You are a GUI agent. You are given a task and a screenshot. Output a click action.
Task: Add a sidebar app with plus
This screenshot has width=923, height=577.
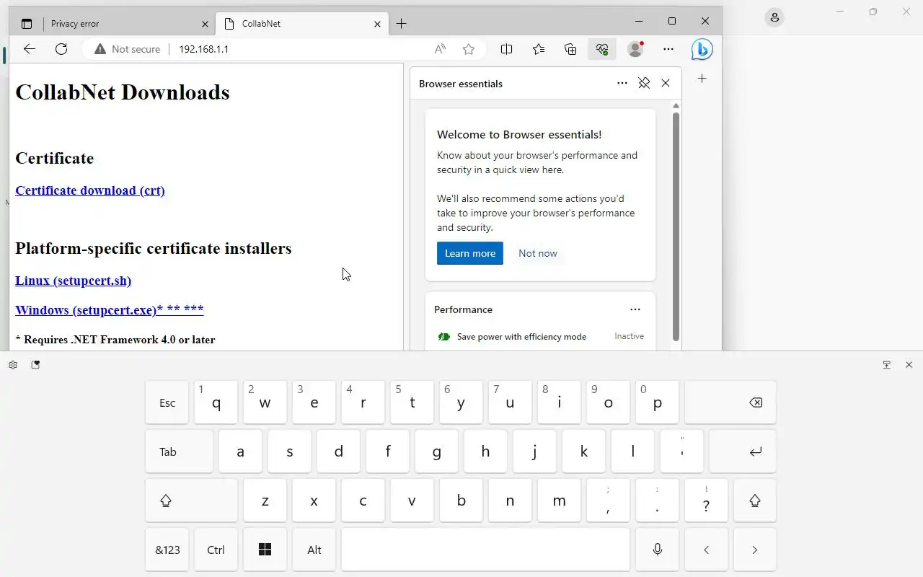point(702,79)
